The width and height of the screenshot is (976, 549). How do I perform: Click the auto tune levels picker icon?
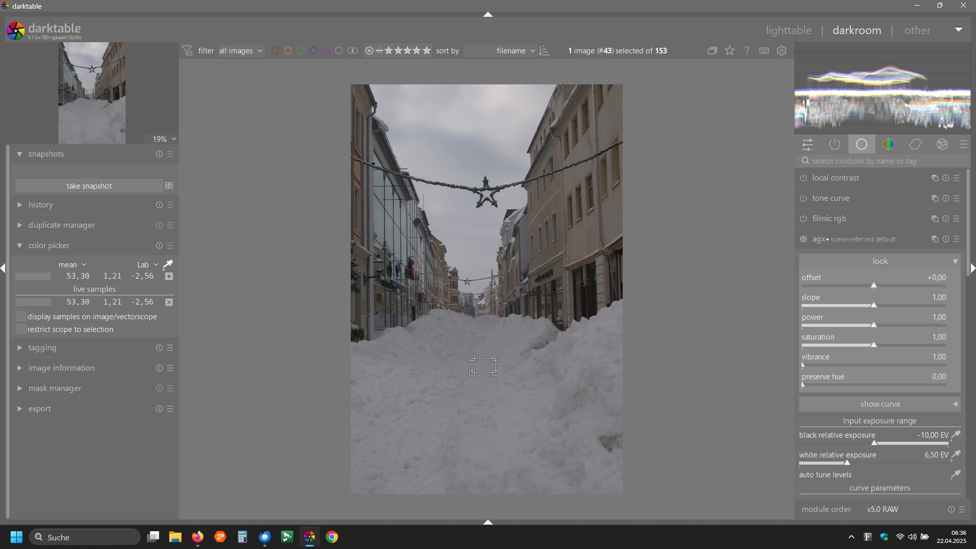(955, 475)
